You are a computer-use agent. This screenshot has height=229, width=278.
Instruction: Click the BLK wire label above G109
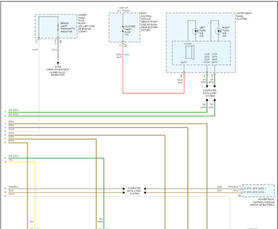click(55, 50)
